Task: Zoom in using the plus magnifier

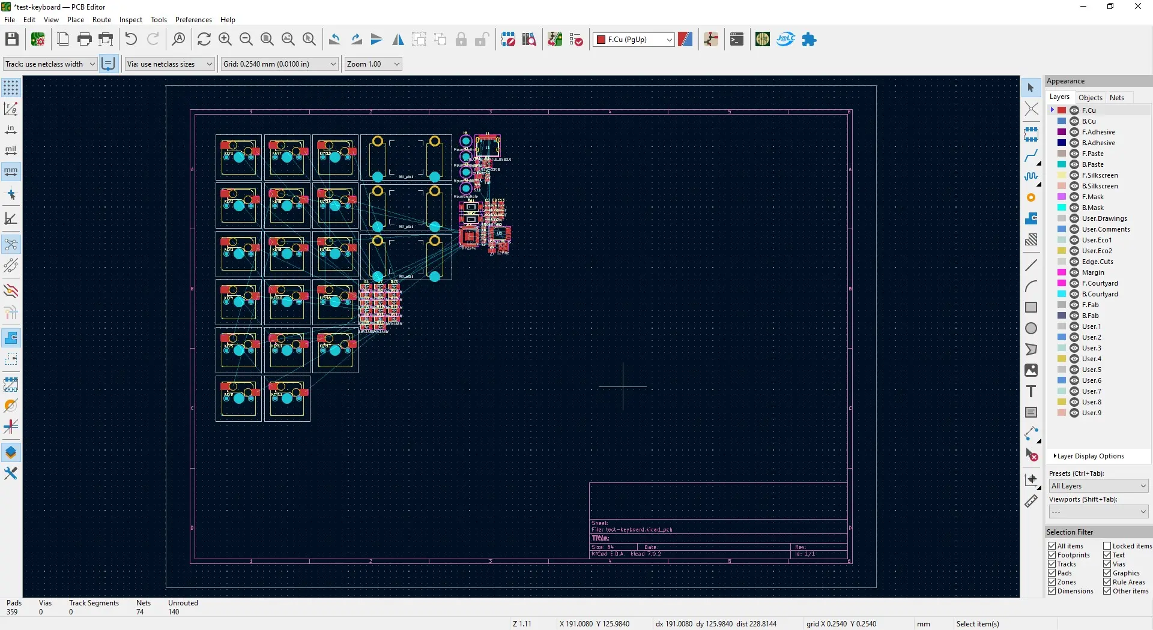Action: [x=225, y=40]
